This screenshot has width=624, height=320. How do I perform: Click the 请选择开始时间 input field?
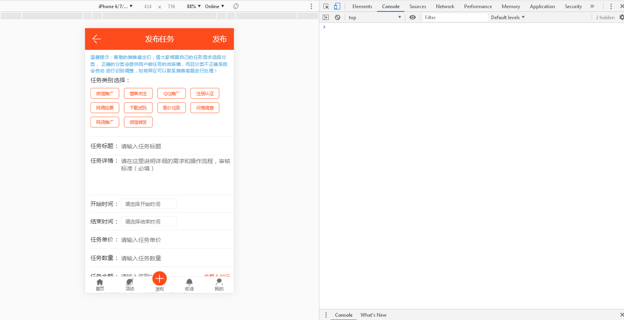click(x=148, y=204)
